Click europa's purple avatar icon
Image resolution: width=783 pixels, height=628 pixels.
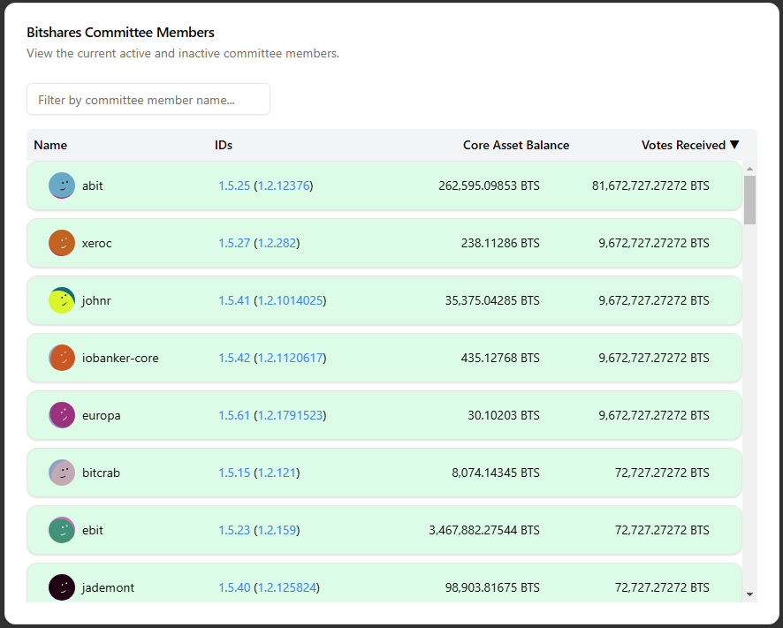point(62,415)
